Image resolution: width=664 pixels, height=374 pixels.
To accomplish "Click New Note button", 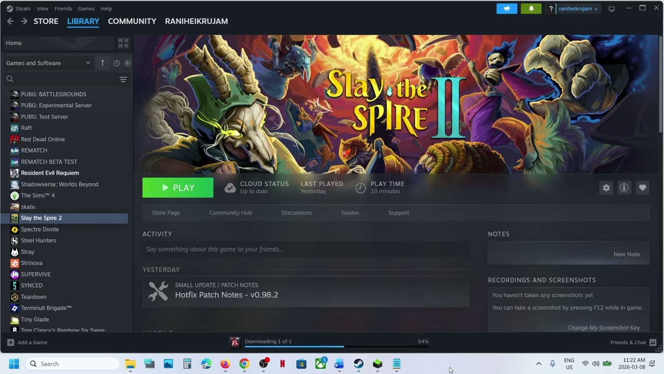I will (x=627, y=254).
